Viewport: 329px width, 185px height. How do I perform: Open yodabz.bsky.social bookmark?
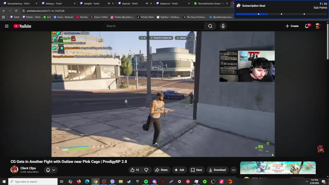tap(221, 17)
